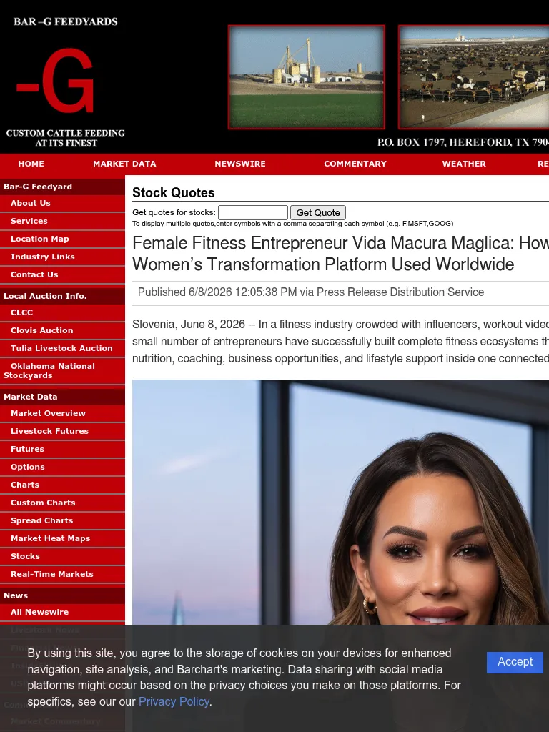Accept the cookie notice
This screenshot has height=732, width=549.
point(515,662)
